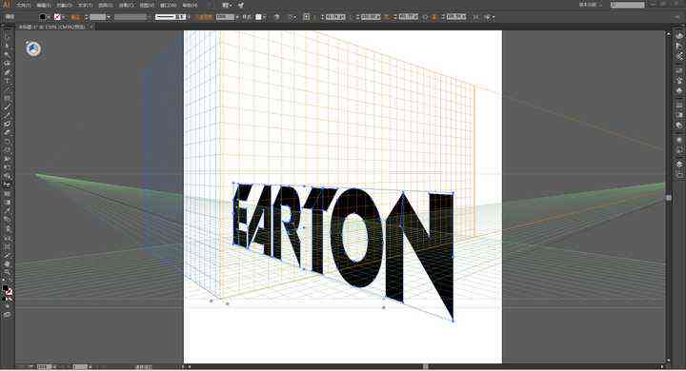This screenshot has height=371, width=686.
Task: Open the Object menu
Action: point(64,6)
